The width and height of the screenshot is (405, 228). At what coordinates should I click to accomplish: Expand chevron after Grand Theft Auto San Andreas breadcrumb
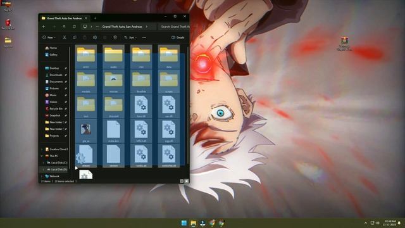[147, 27]
